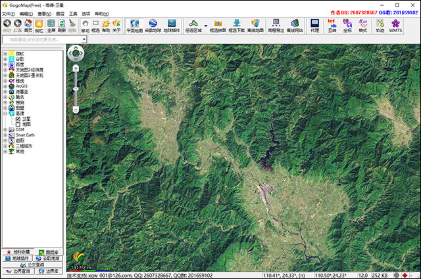The image size is (421, 279).
Task: Open the 坐标 coordinate tool
Action: (x=347, y=26)
